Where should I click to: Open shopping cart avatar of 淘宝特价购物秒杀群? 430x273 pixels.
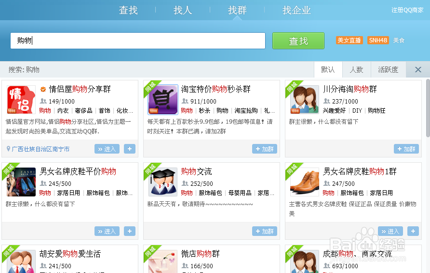[163, 100]
